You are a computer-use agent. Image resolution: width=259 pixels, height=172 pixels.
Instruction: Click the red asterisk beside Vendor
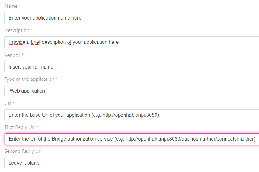click(x=23, y=55)
